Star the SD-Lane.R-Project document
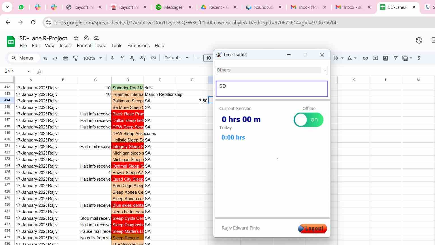 click(x=76, y=38)
